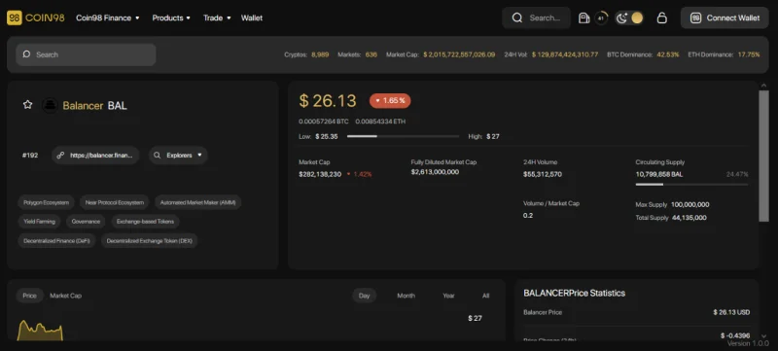The height and width of the screenshot is (351, 778).
Task: Click the scrollbar up arrow
Action: pyautogui.click(x=763, y=86)
